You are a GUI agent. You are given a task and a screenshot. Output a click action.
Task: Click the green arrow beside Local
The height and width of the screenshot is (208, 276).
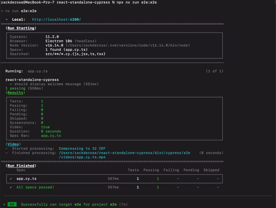click(6, 19)
